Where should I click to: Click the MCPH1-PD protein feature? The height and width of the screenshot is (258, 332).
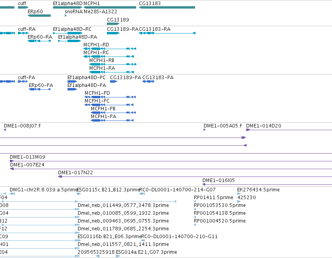click(x=110, y=97)
